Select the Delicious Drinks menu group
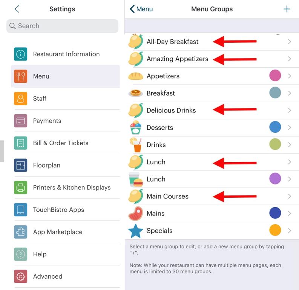Screen dimensions: 299x290 tap(171, 110)
